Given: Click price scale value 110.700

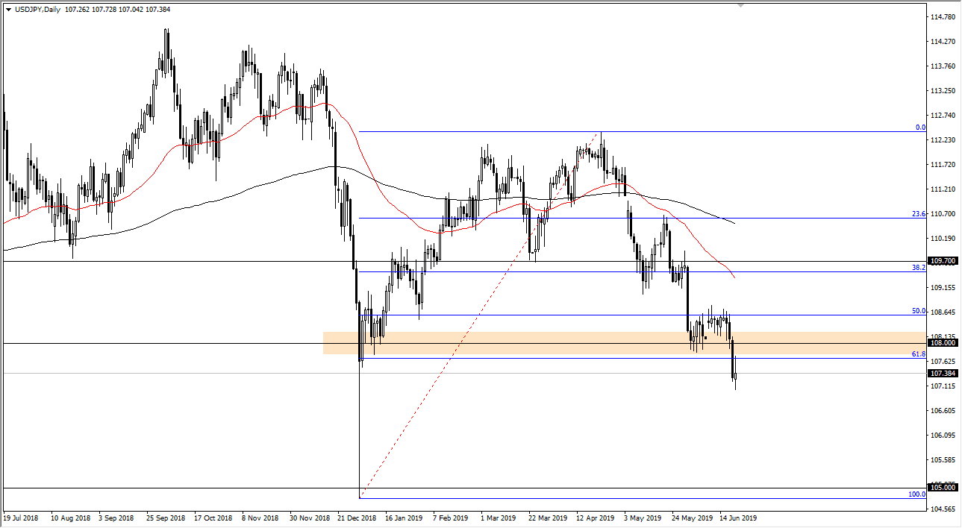Looking at the screenshot, I should (943, 214).
